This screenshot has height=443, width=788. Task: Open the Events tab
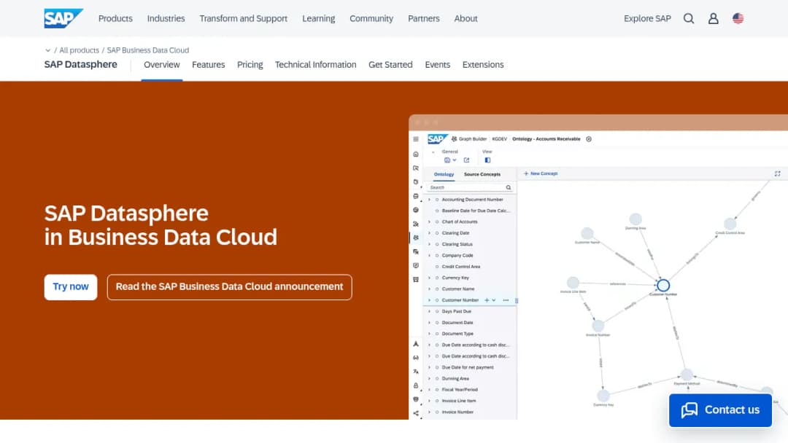pyautogui.click(x=438, y=65)
